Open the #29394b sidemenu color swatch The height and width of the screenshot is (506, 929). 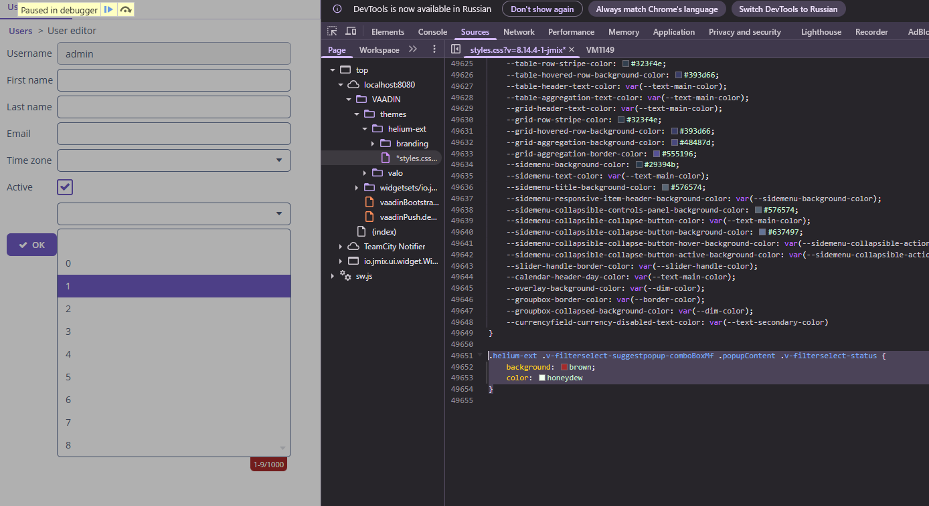point(639,165)
